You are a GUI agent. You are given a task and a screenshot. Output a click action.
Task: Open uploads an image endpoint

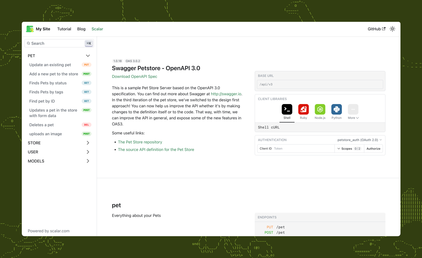[60, 134]
